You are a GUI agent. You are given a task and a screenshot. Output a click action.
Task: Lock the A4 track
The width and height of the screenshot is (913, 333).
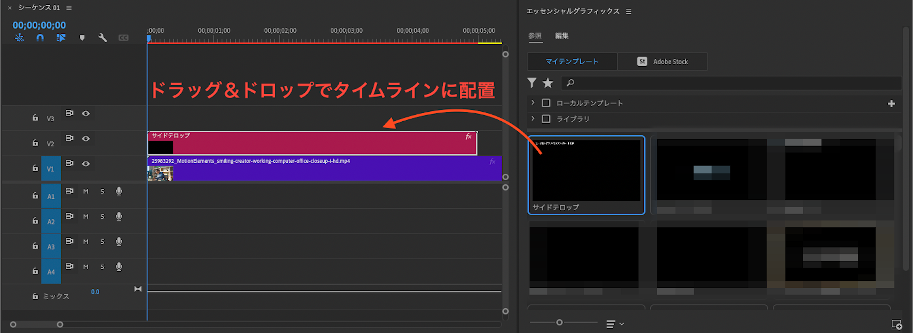coord(35,271)
